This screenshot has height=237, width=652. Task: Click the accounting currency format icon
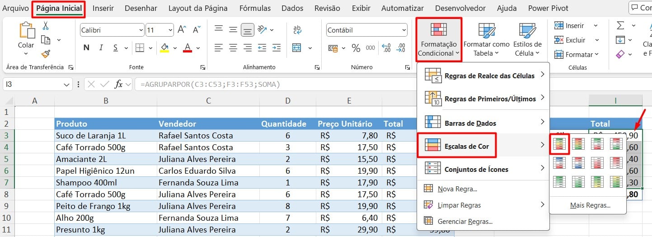coord(333,47)
